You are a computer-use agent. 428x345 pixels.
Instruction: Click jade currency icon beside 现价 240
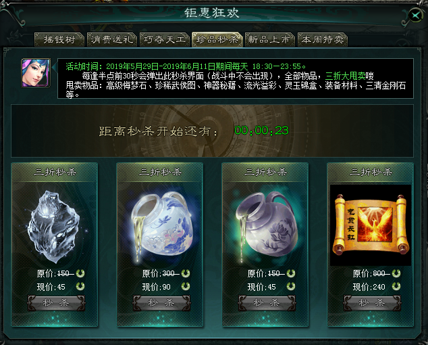click(x=396, y=286)
